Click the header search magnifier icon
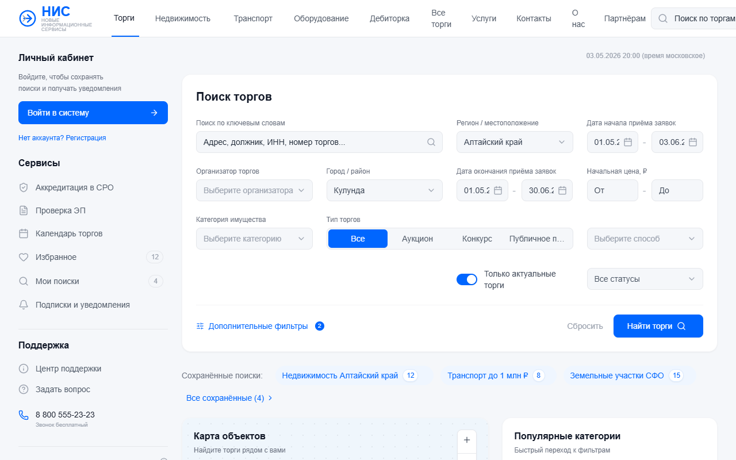The height and width of the screenshot is (460, 736). tap(663, 18)
